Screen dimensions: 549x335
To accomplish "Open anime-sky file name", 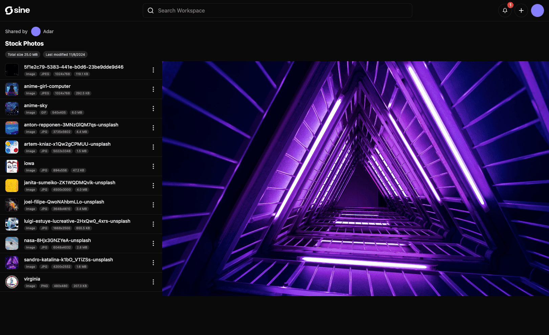I will 36,105.
